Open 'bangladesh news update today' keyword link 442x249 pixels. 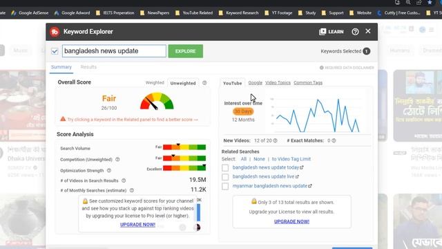[x=265, y=167]
